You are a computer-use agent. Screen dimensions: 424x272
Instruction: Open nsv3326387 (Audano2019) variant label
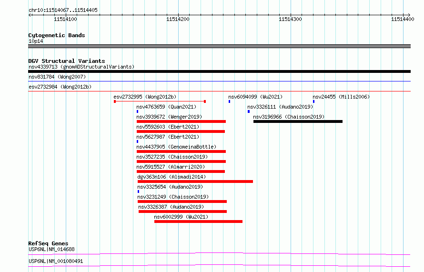pyautogui.click(x=171, y=207)
